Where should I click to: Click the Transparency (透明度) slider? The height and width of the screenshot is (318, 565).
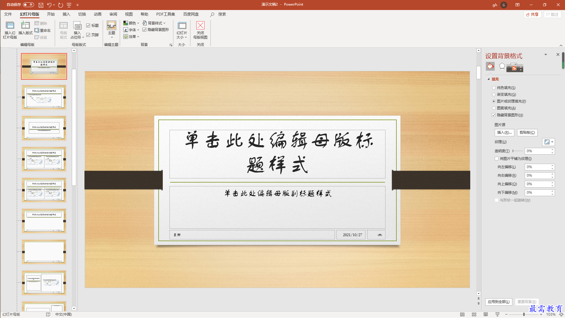click(518, 151)
